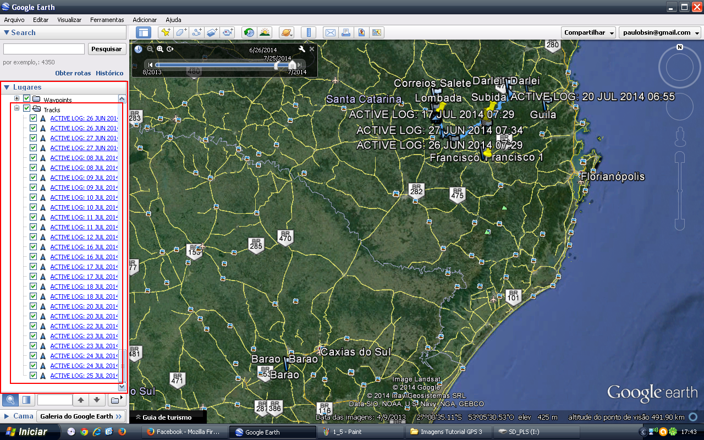The image size is (704, 440).
Task: Play the time animation
Action: 170,49
